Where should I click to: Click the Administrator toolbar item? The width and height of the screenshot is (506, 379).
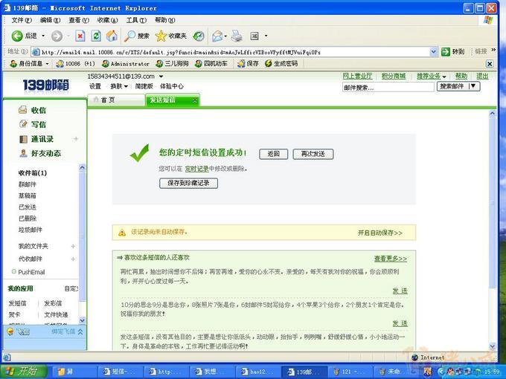pyautogui.click(x=125, y=63)
